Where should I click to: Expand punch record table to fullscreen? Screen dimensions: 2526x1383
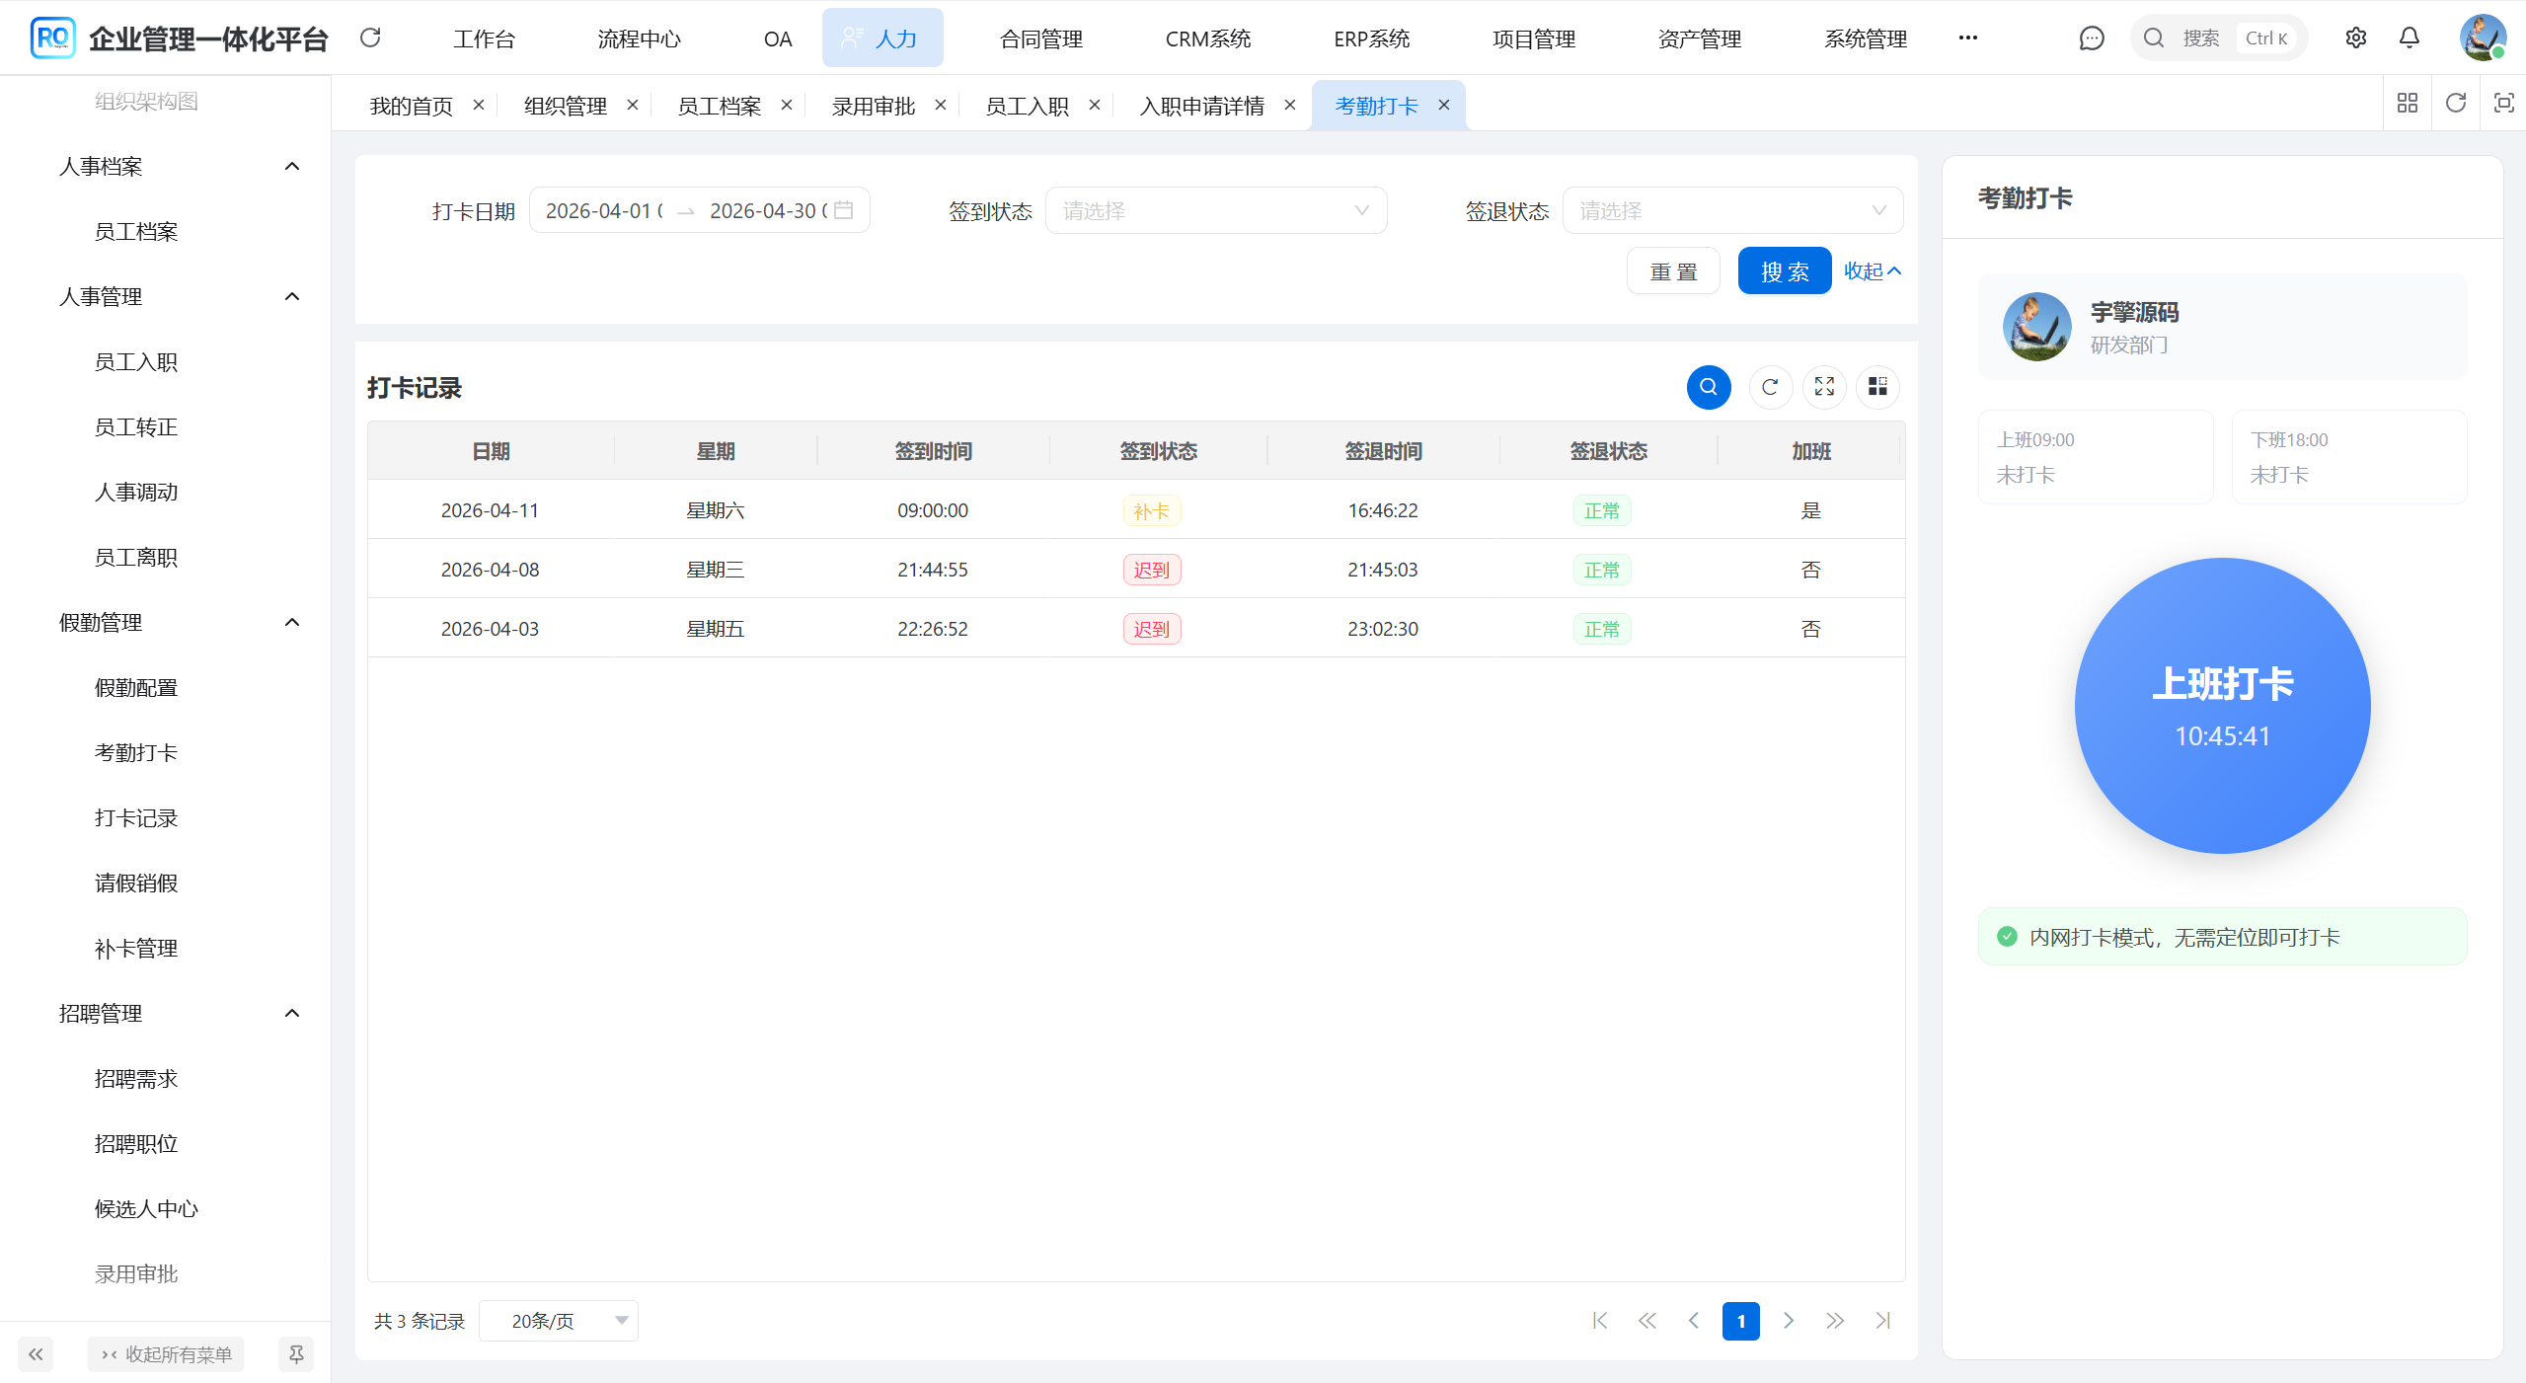1824,387
